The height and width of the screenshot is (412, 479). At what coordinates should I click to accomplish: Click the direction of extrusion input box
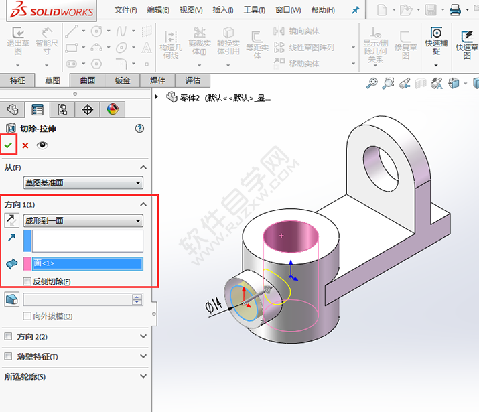click(x=87, y=241)
